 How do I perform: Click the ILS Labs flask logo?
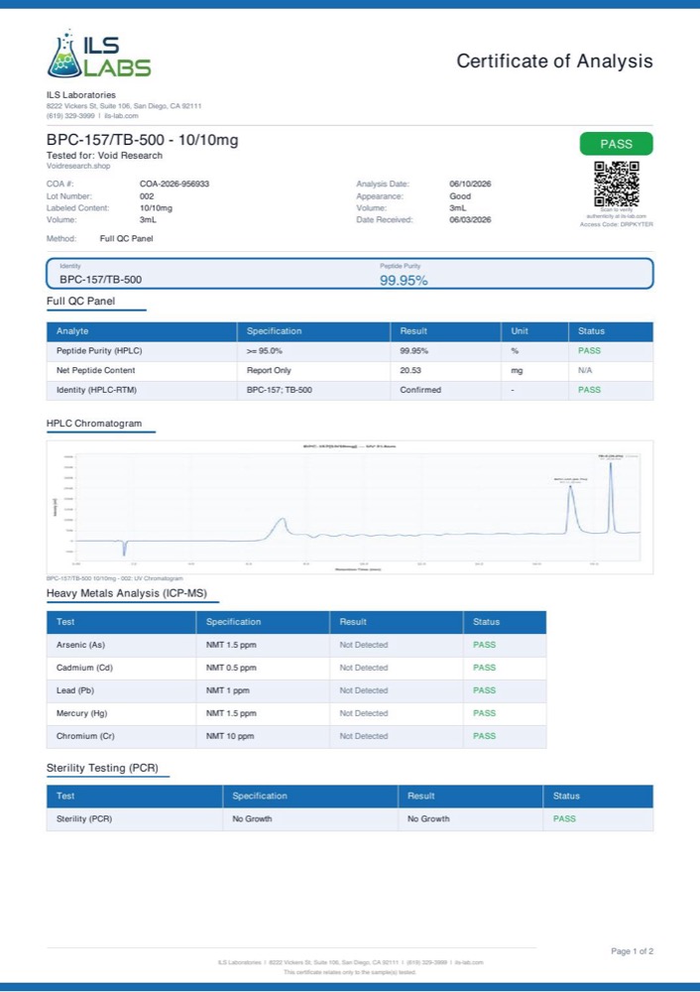pos(99,54)
